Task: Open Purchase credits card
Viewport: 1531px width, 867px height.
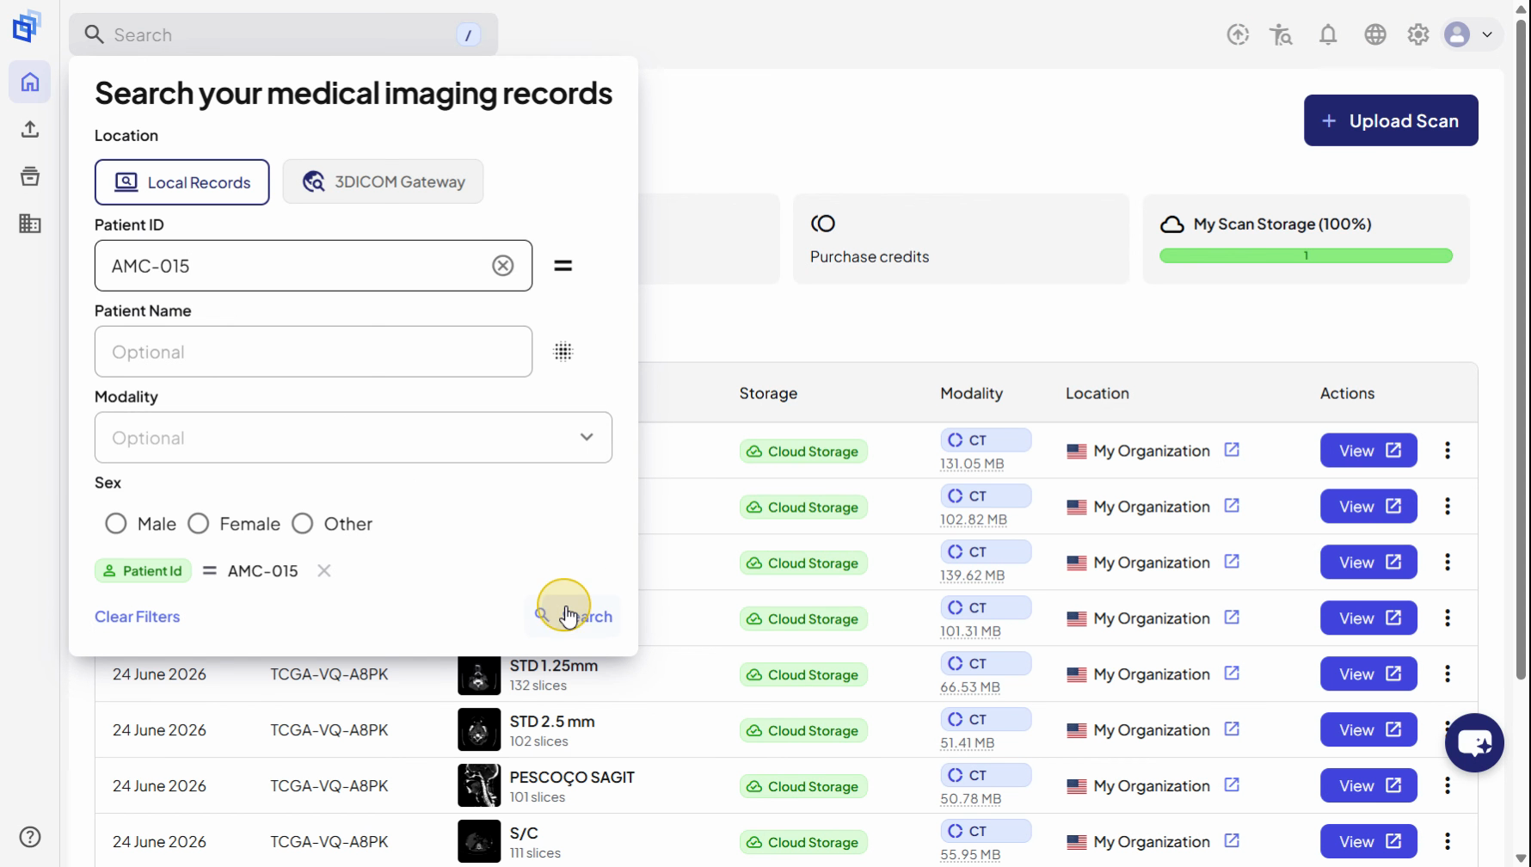Action: 961,239
